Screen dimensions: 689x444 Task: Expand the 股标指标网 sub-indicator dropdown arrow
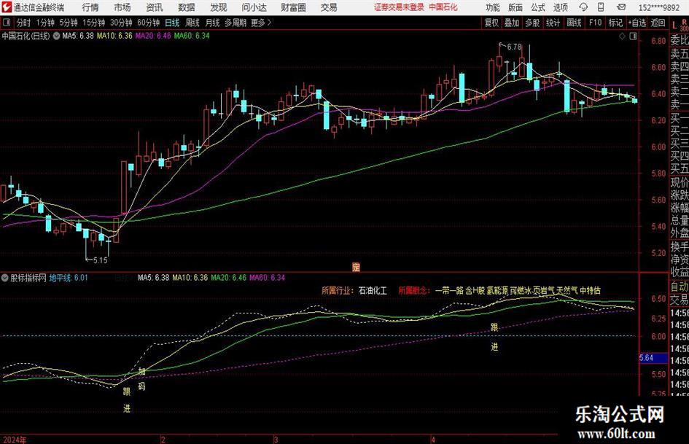tap(5, 278)
